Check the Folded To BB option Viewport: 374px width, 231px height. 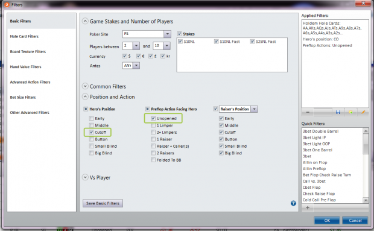(x=153, y=160)
